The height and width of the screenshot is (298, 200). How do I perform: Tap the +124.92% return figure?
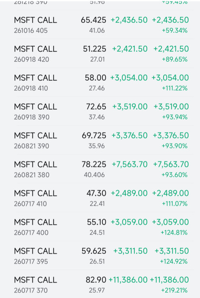click(x=174, y=261)
